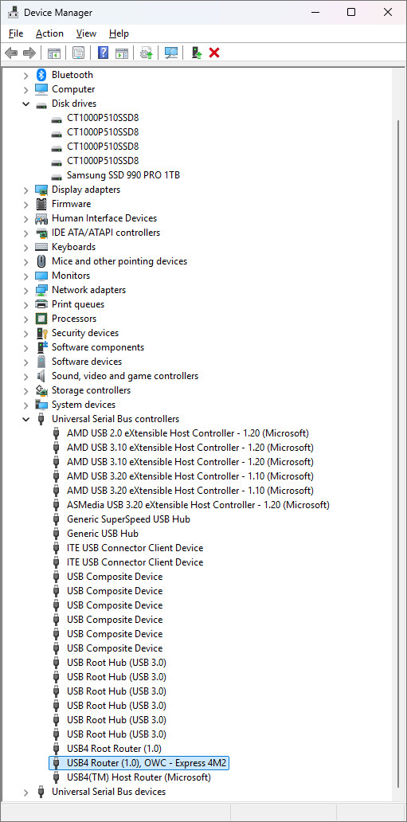This screenshot has width=407, height=822.
Task: Click Scan for hardware changes icon
Action: click(171, 53)
